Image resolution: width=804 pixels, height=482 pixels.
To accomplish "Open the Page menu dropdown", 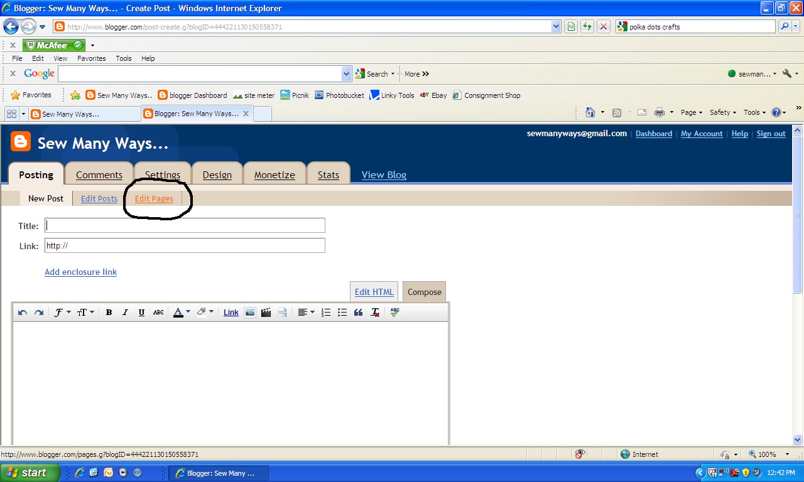I will [692, 112].
